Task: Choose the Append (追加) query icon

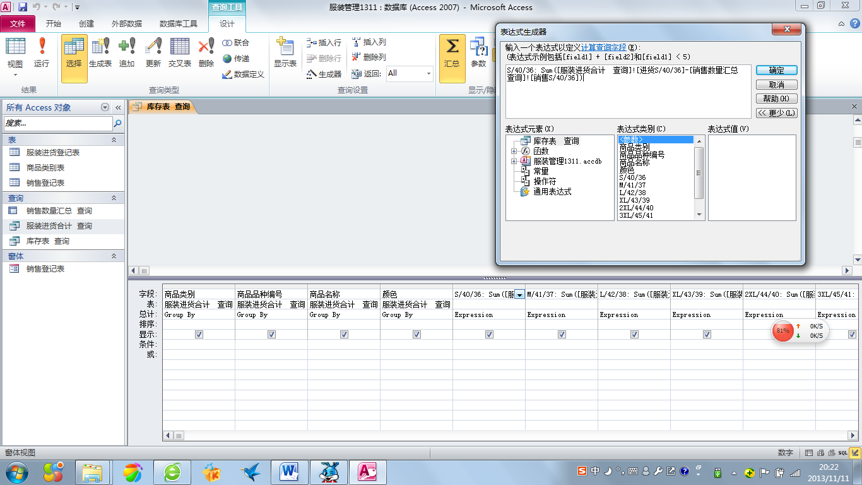Action: pos(127,52)
